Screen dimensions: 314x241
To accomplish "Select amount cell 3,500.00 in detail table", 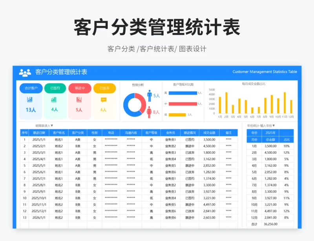I will [x=209, y=140].
